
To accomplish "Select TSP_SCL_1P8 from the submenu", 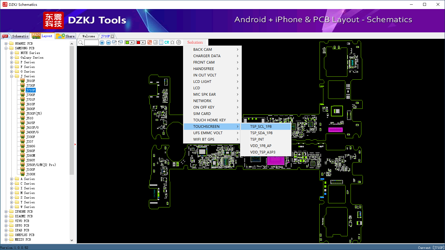I will pos(265,127).
